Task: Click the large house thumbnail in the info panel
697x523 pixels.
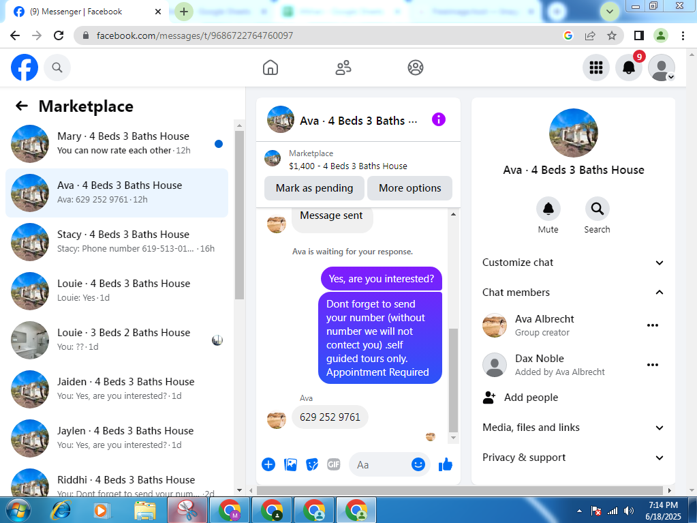Action: coord(574,133)
